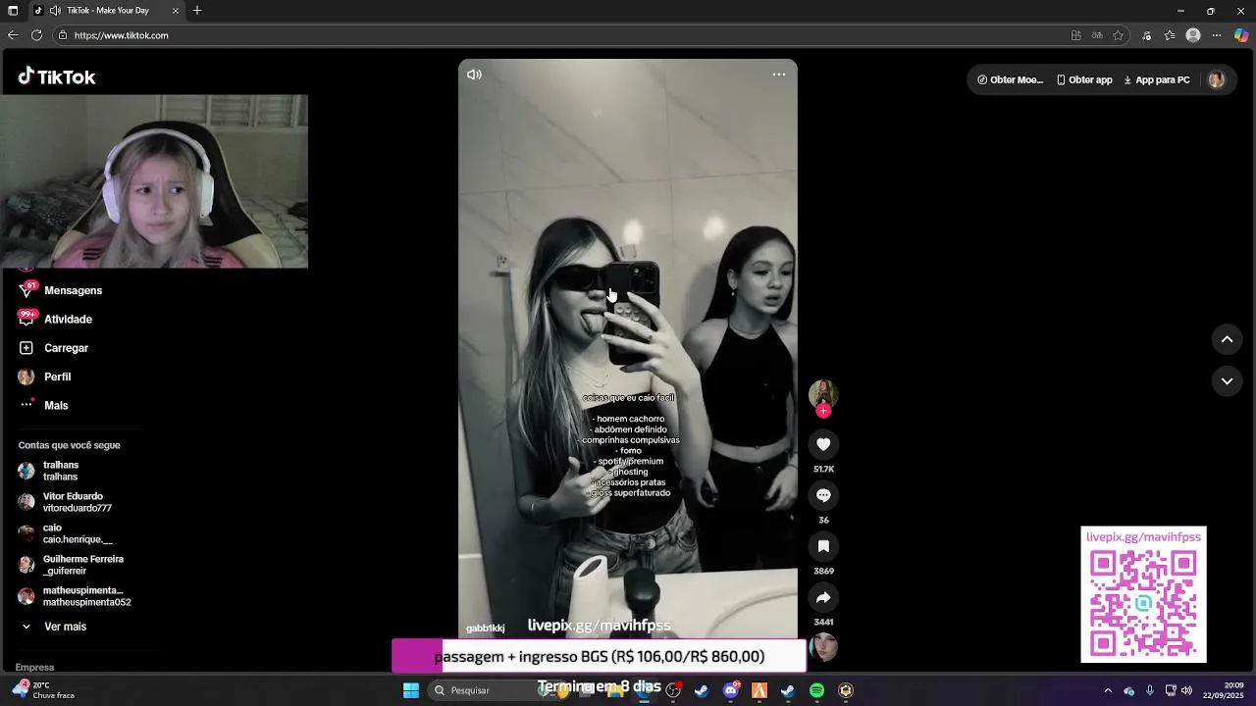Image resolution: width=1256 pixels, height=706 pixels.
Task: Open the creator's avatar beside the video
Action: [x=823, y=393]
